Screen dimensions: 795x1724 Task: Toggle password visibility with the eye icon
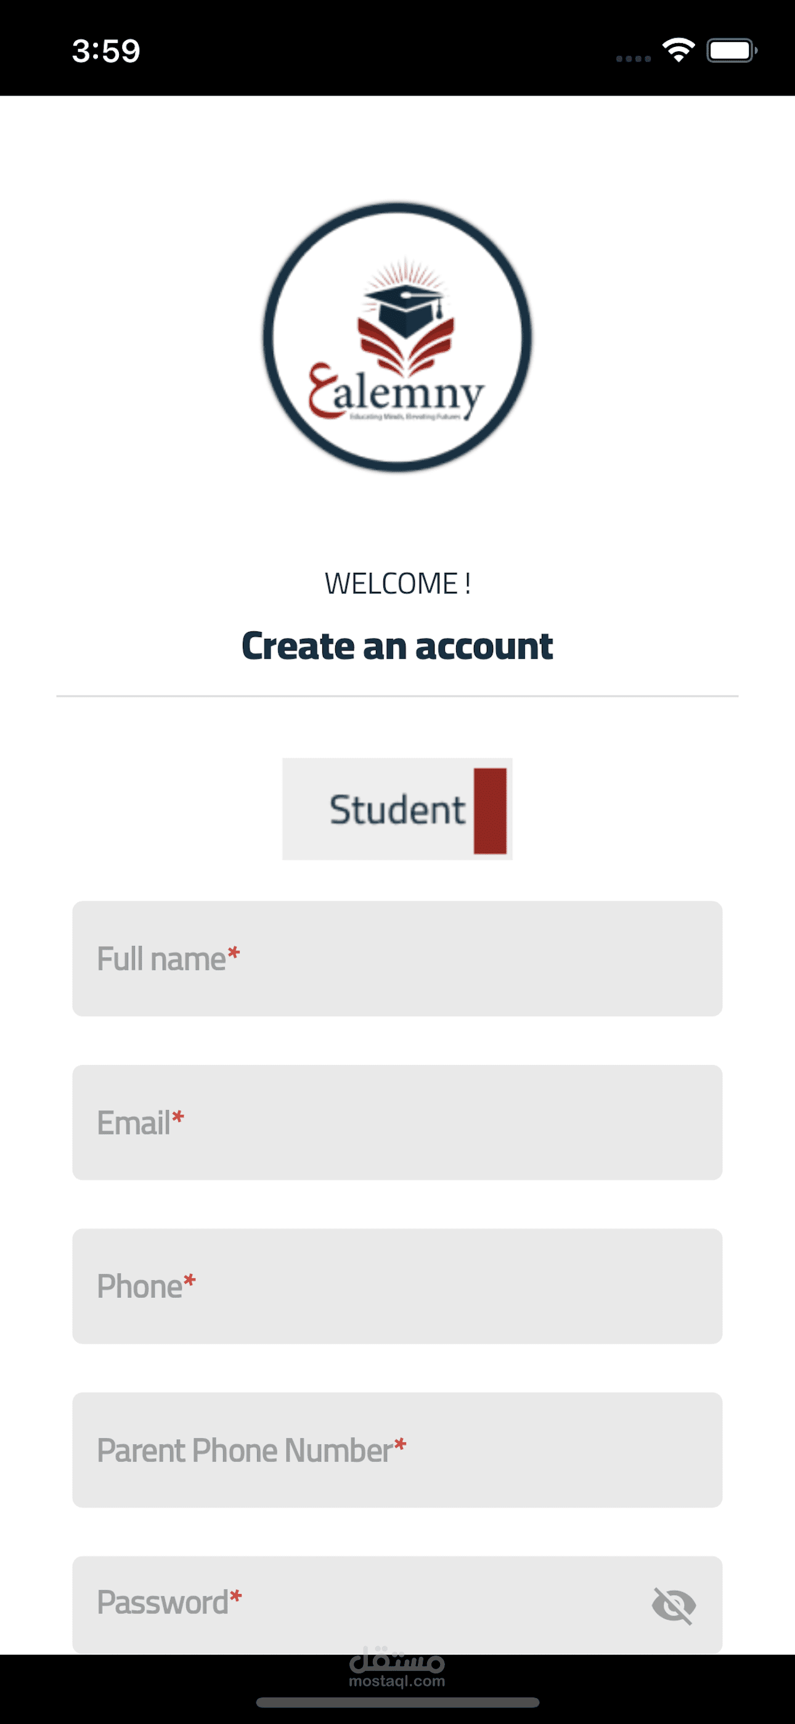point(673,1606)
